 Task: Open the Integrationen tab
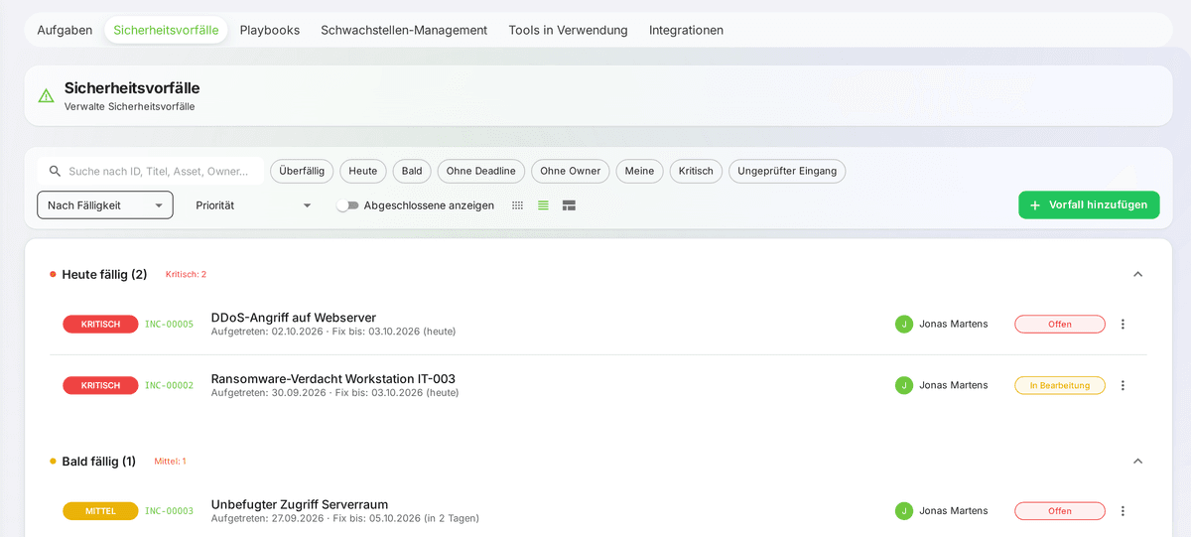pyautogui.click(x=686, y=30)
